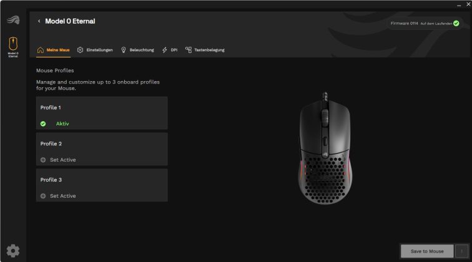The width and height of the screenshot is (472, 262).
Task: Select the Profile 1 card
Action: (102, 113)
